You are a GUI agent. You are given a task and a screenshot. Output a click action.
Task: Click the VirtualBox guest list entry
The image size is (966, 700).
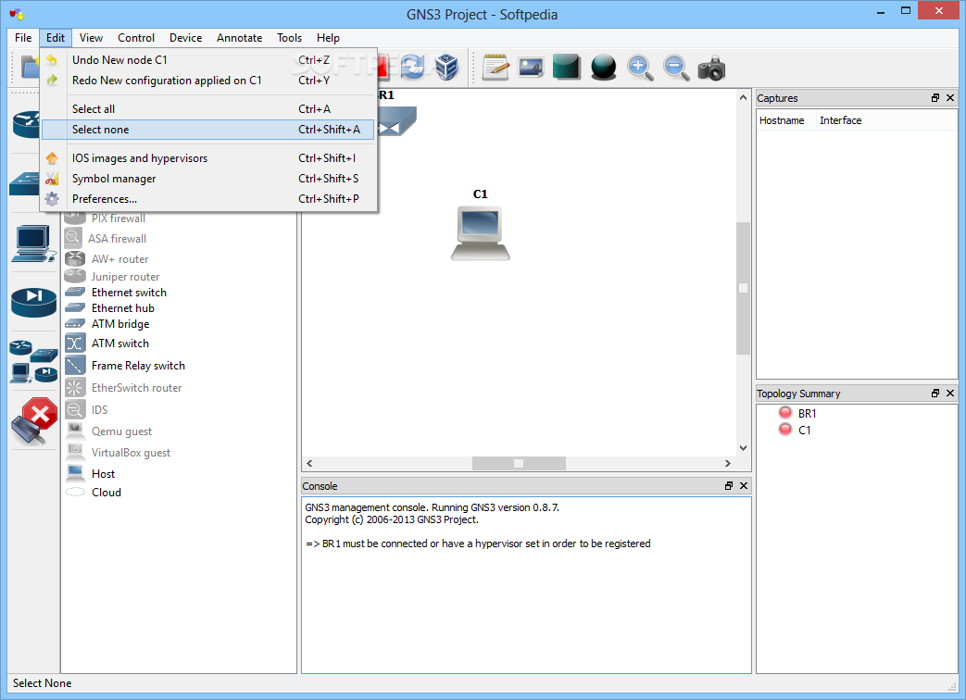131,453
